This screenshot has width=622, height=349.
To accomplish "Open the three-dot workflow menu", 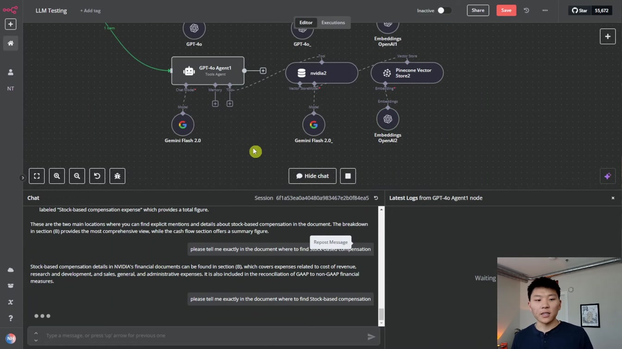I will click(545, 10).
